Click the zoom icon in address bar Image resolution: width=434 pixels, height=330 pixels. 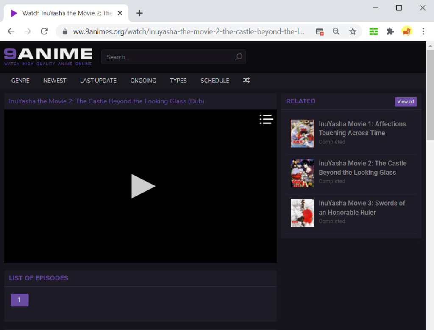click(336, 31)
